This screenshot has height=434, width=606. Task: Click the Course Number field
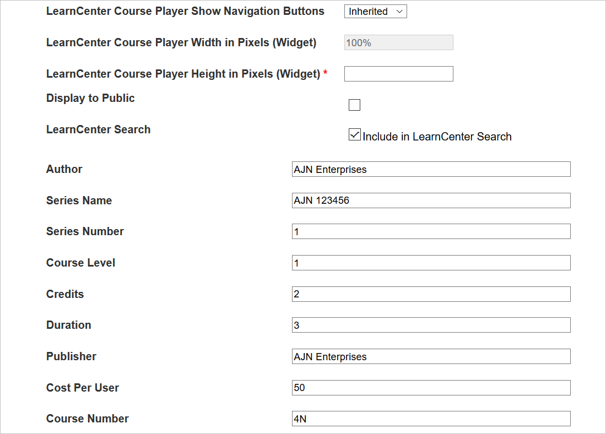pyautogui.click(x=431, y=419)
